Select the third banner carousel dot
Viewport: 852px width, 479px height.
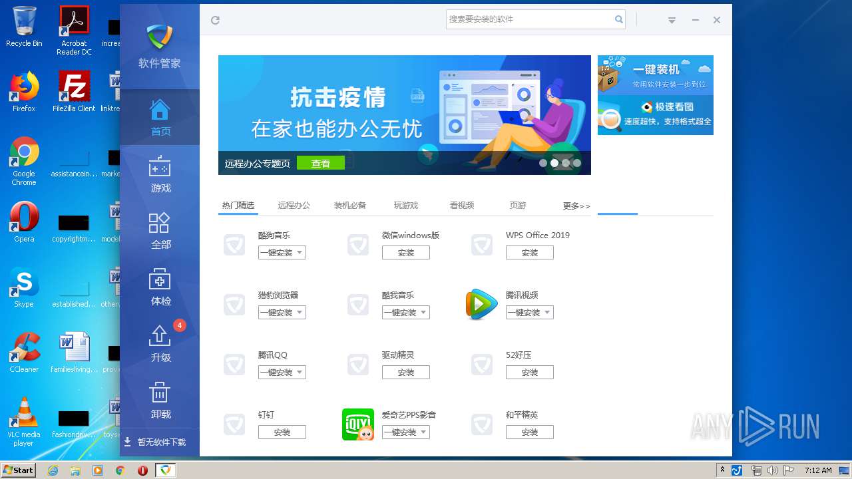pos(566,163)
